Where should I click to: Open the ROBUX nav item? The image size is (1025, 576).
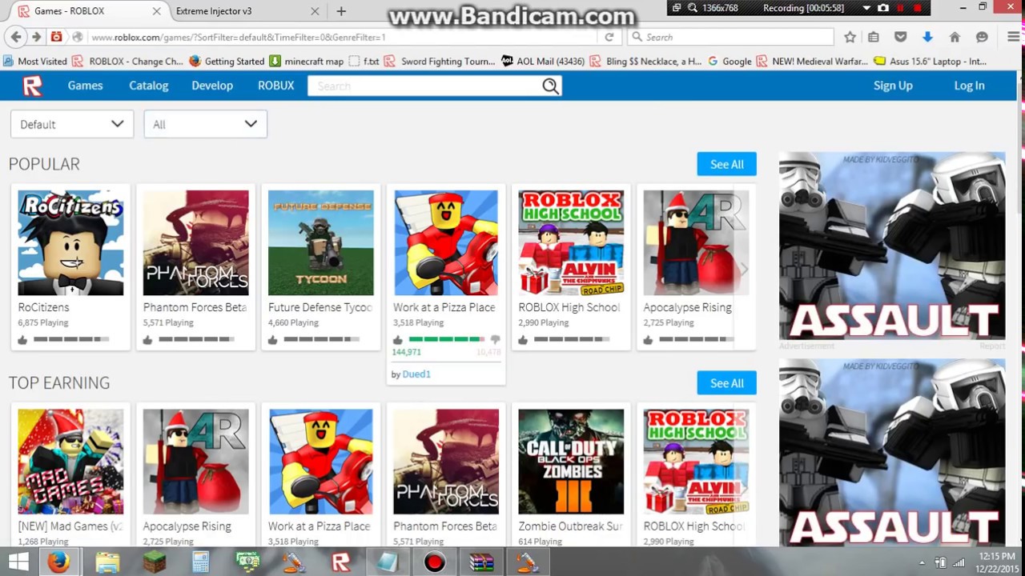coord(276,86)
